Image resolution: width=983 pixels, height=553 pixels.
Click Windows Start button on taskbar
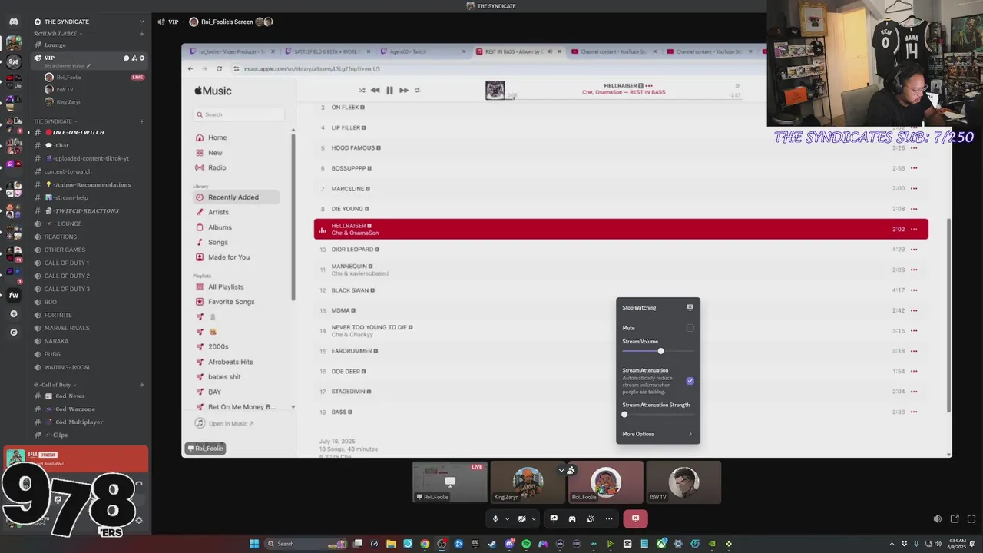click(x=254, y=544)
